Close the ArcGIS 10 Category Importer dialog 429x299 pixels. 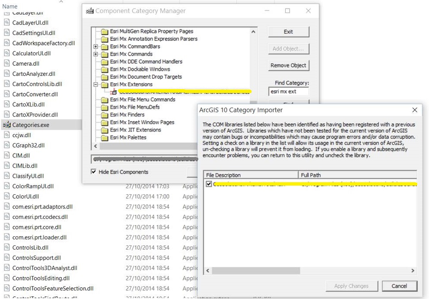(x=415, y=110)
